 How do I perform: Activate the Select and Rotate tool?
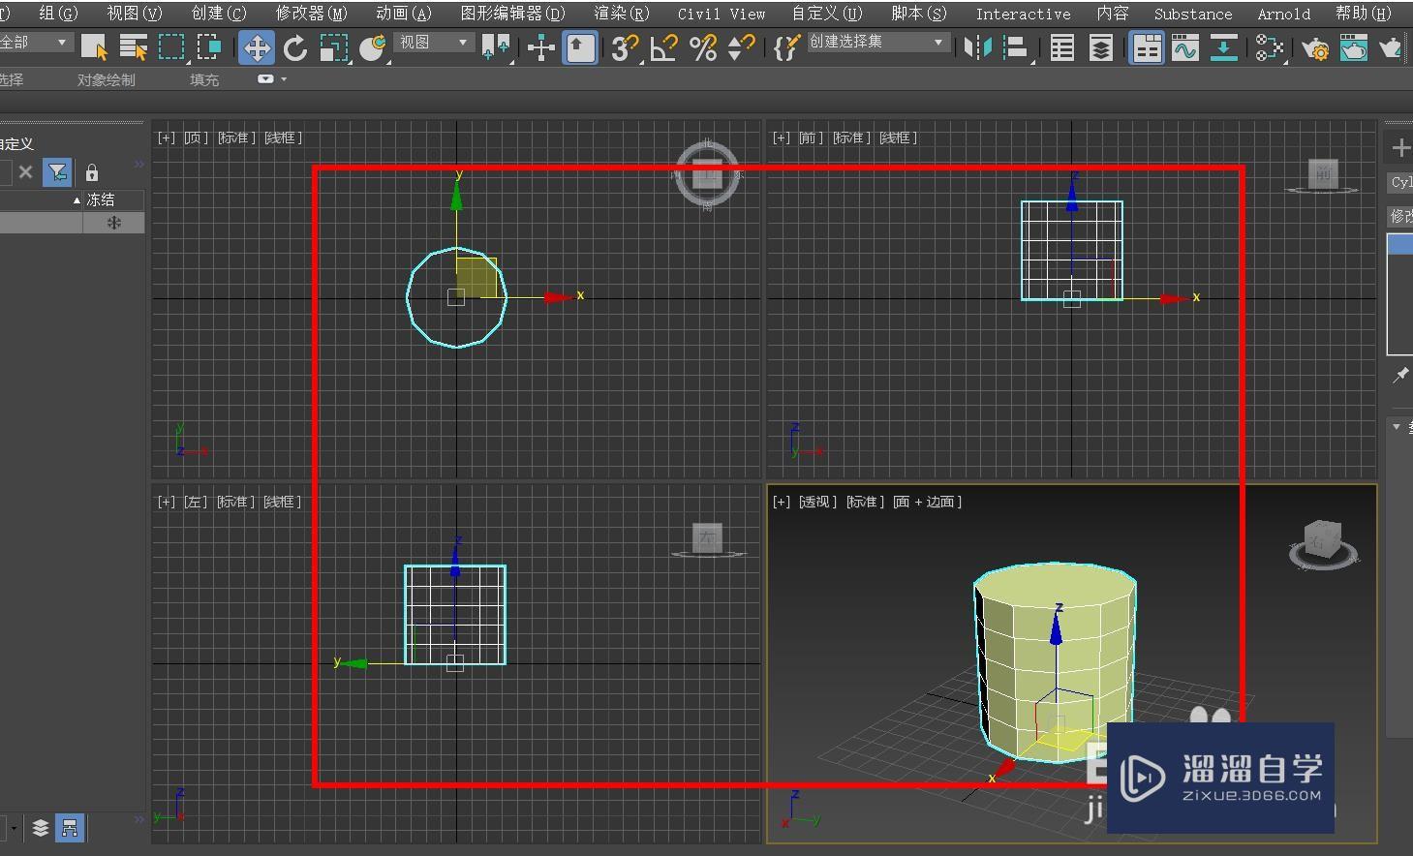coord(295,47)
